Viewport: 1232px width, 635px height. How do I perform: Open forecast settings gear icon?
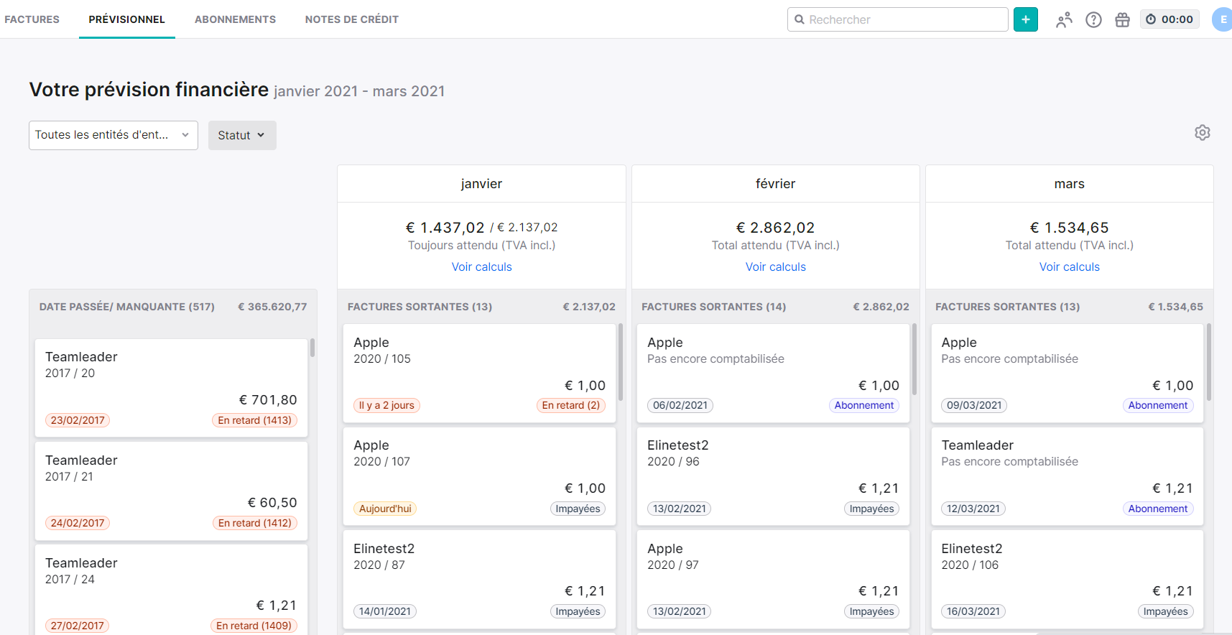point(1202,133)
